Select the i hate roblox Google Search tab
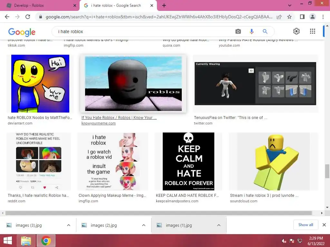Screen dimensions: 330x247 pyautogui.click(x=118, y=5)
